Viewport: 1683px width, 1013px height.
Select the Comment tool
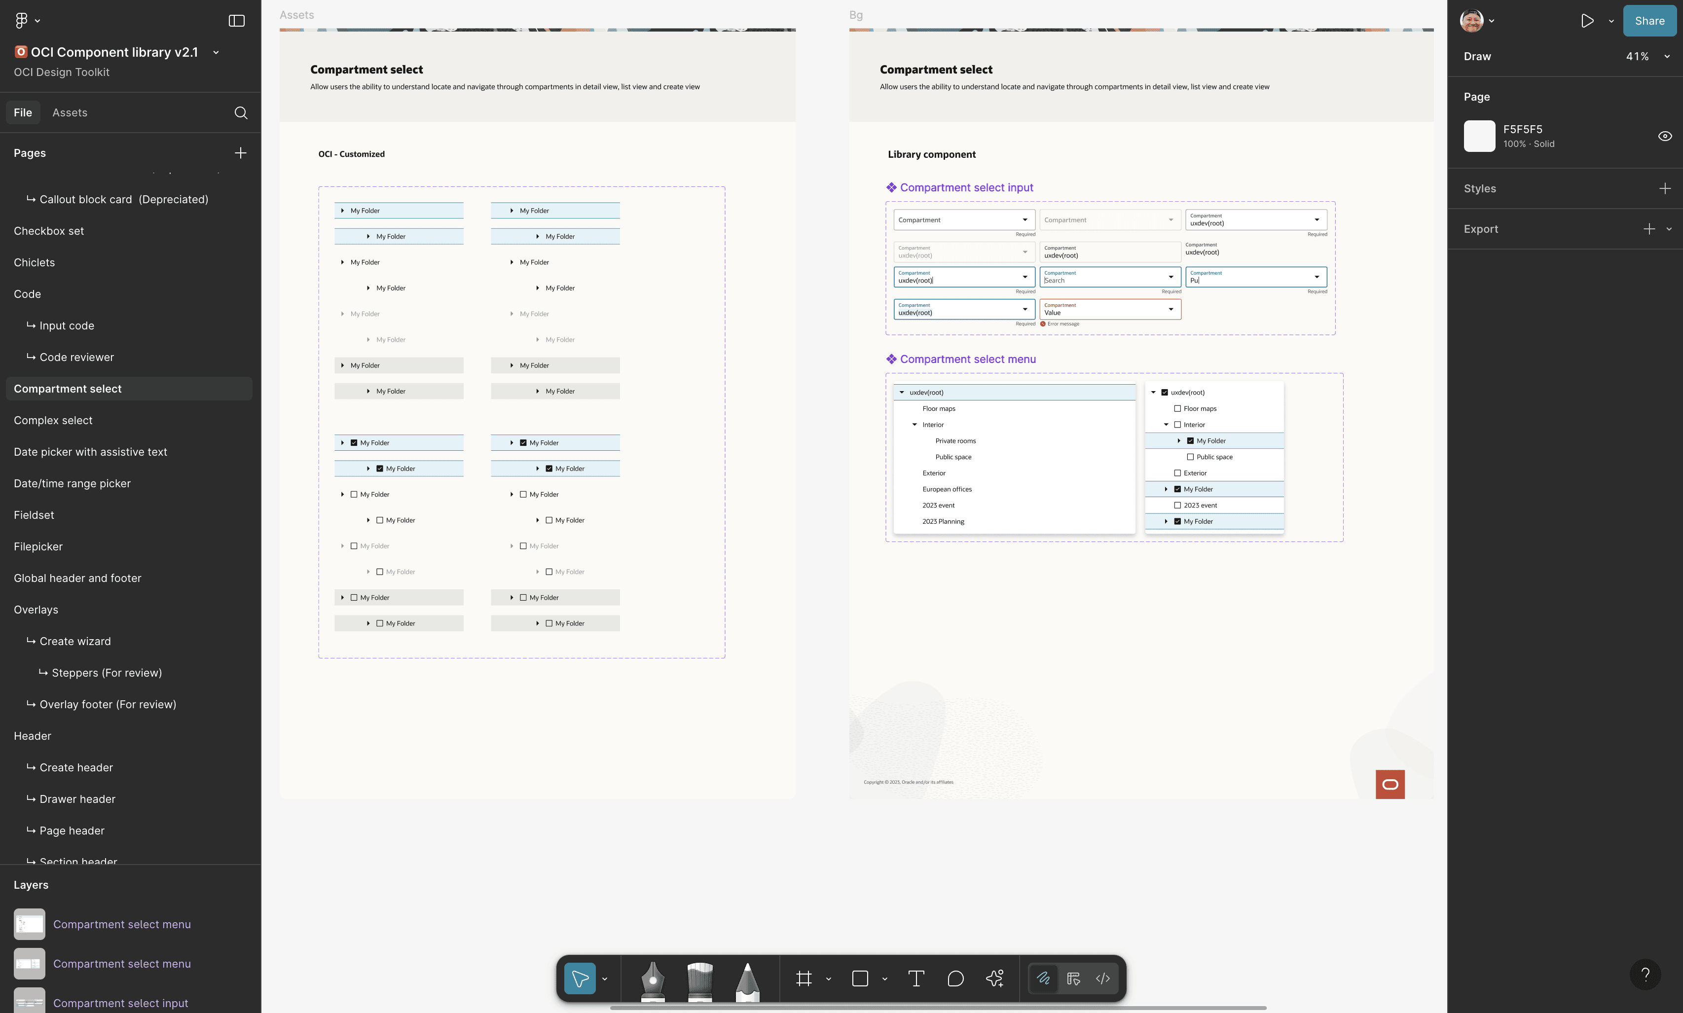[955, 978]
